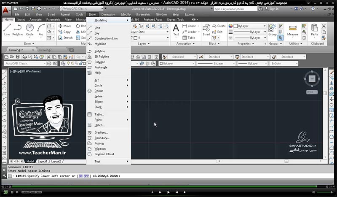The width and height of the screenshot is (337, 197).
Task: Click the WCS coordinate system button
Action: [x=312, y=92]
